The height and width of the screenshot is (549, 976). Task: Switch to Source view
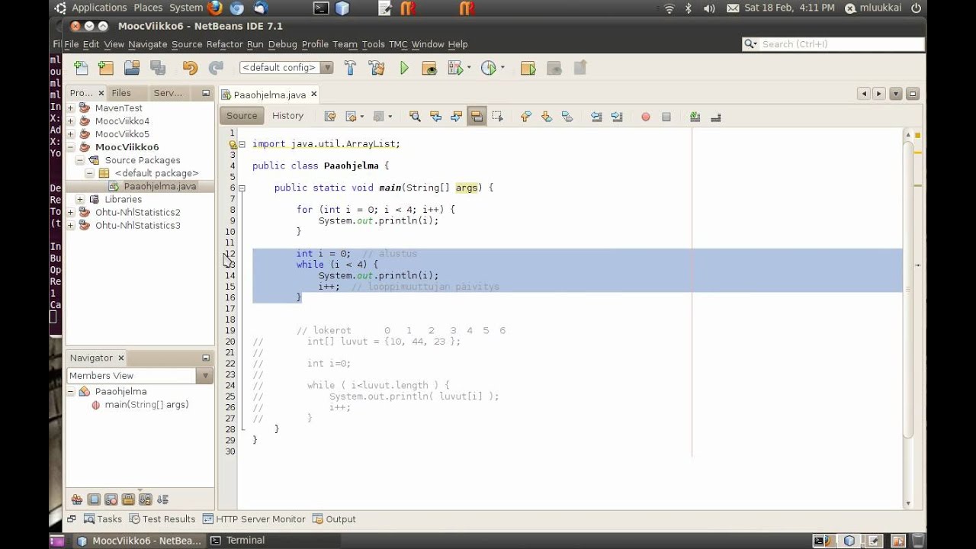(x=242, y=116)
